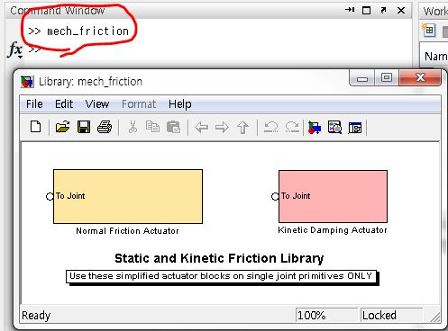The width and height of the screenshot is (448, 331).
Task: Click the Static and Kinetic Friction Library title
Action: tap(219, 258)
